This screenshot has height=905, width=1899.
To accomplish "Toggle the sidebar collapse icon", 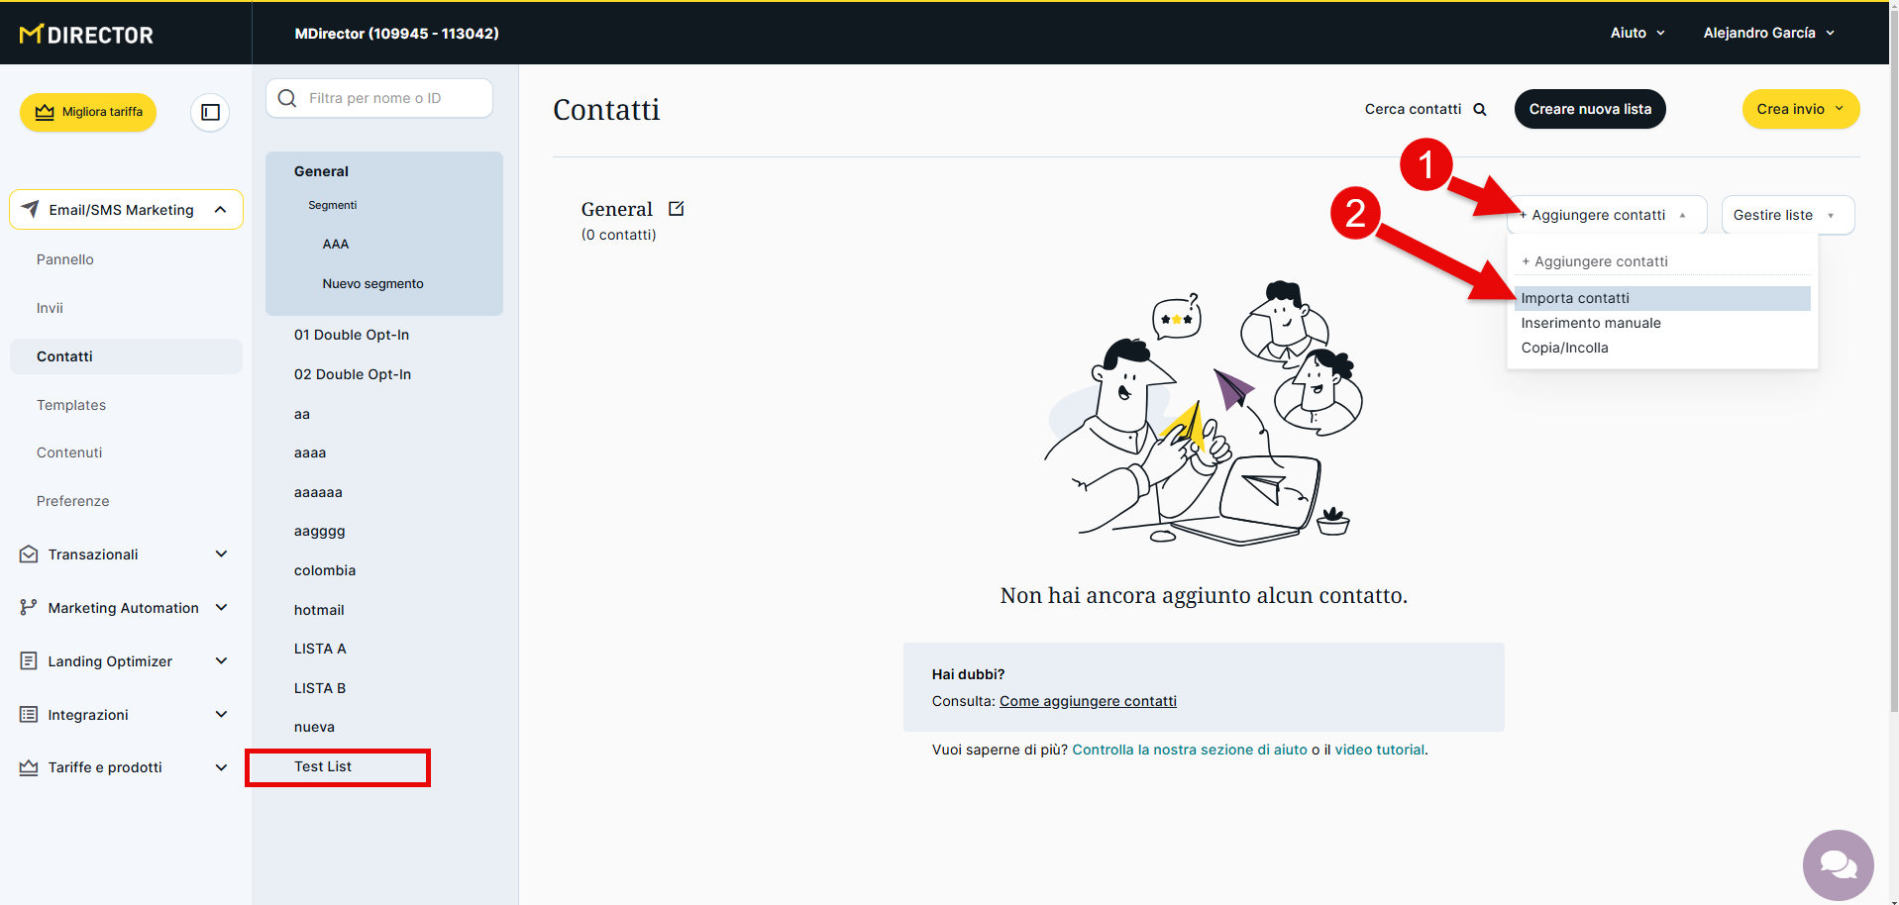I will point(210,113).
